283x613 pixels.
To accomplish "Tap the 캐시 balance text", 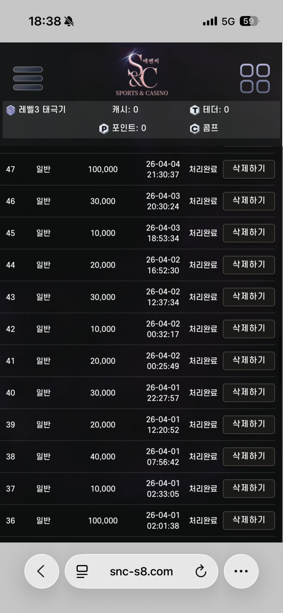I will (125, 110).
